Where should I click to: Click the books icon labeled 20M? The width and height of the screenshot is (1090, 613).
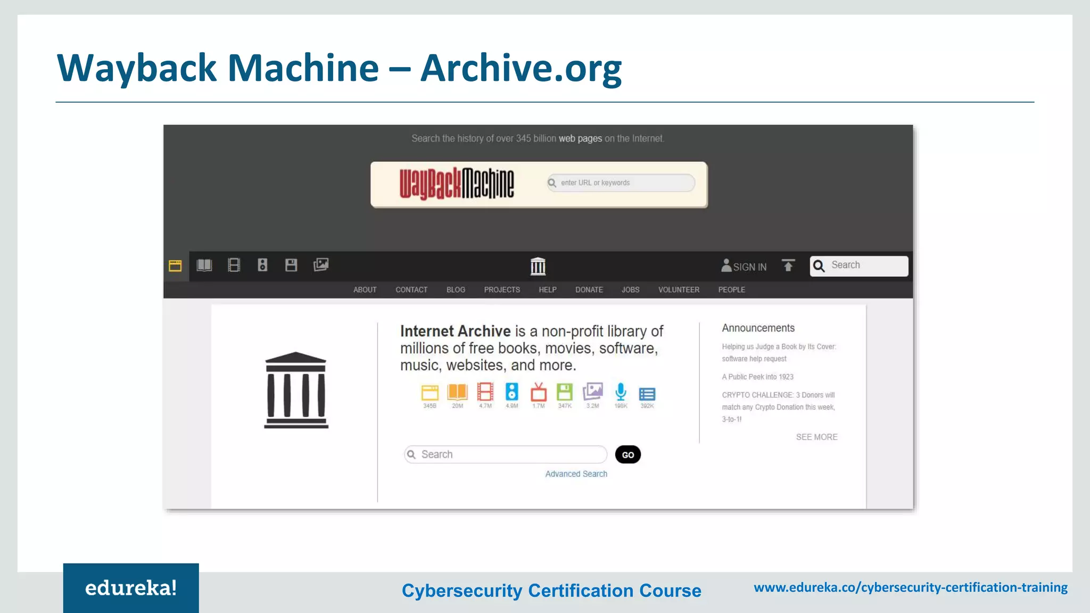pos(458,392)
